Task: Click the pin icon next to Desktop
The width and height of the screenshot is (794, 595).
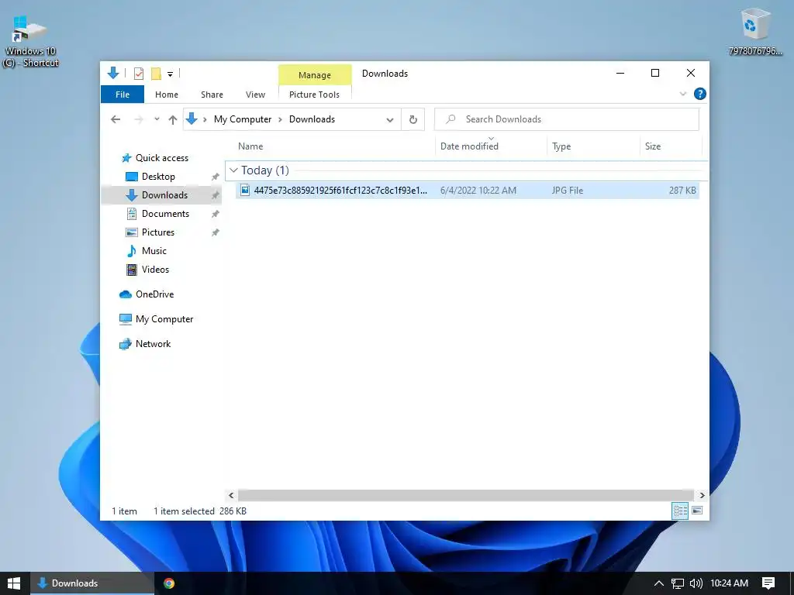Action: click(216, 177)
